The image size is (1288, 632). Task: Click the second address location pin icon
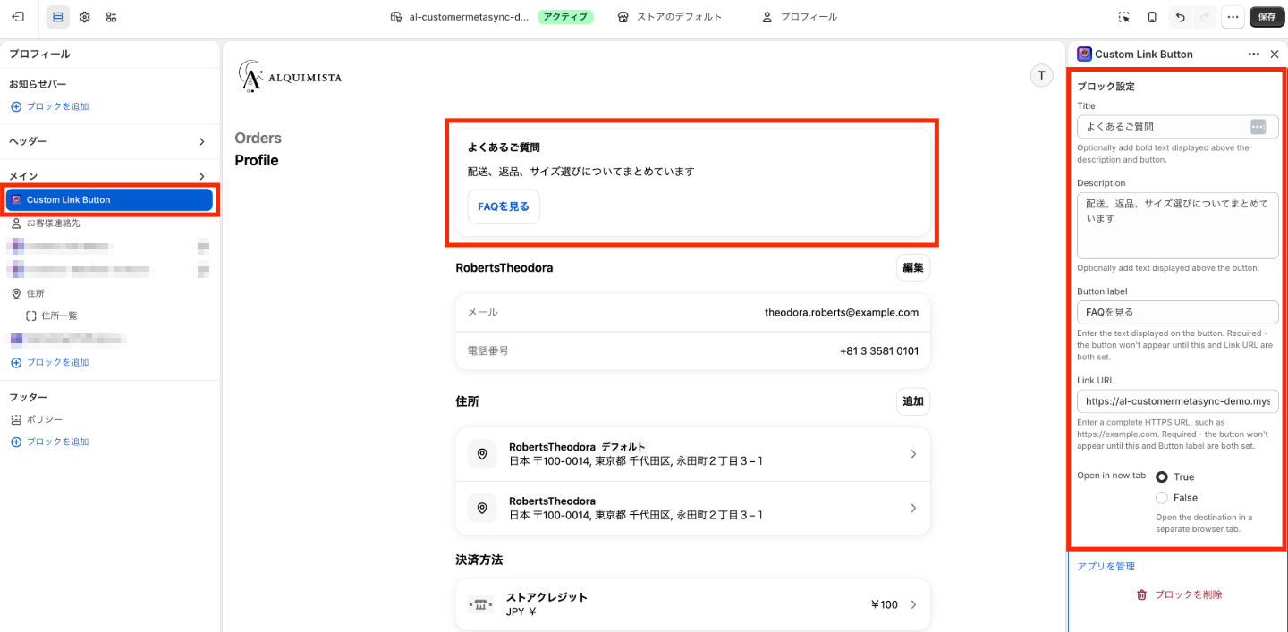pos(482,508)
